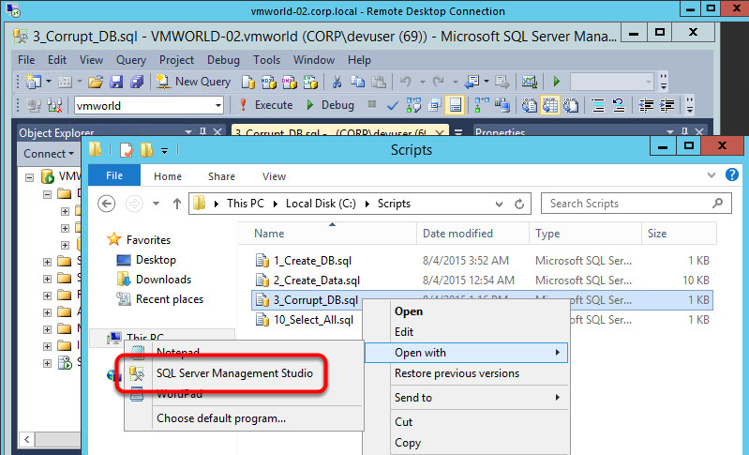Image resolution: width=749 pixels, height=455 pixels.
Task: Click the Uncomment selected lines icon
Action: point(619,105)
